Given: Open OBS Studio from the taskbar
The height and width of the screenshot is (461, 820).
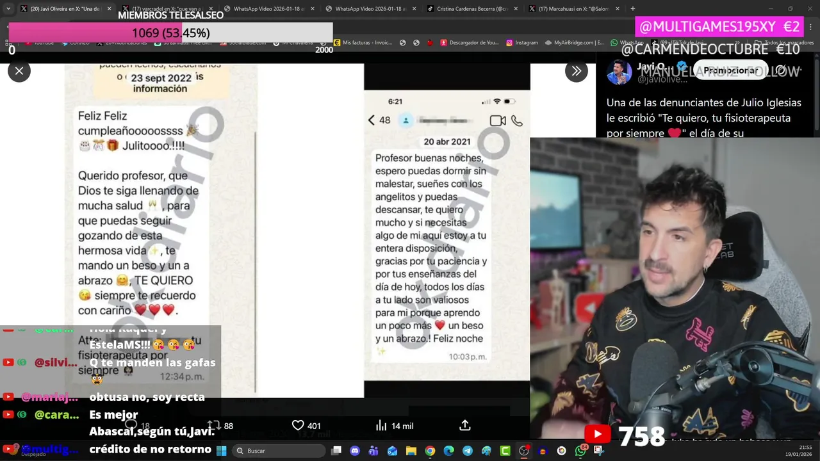Looking at the screenshot, I should click(524, 451).
